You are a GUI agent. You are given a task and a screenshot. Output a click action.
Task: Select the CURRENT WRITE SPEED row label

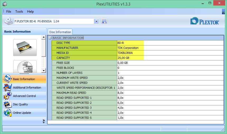(x=72, y=83)
